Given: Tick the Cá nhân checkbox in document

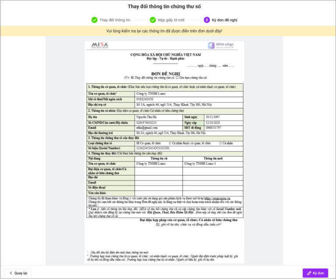Looking at the screenshot, I should point(220,143).
